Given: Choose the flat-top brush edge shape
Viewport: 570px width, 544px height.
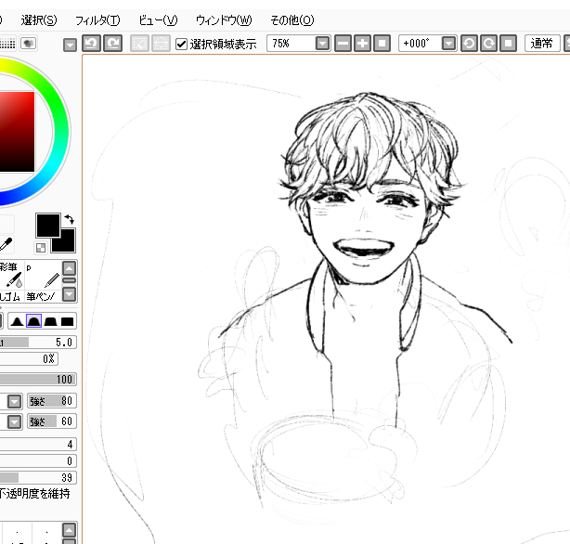Looking at the screenshot, I should click(50, 321).
